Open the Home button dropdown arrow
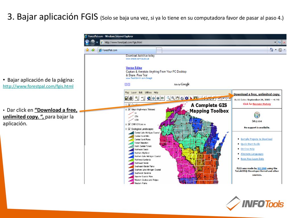 (276, 50)
